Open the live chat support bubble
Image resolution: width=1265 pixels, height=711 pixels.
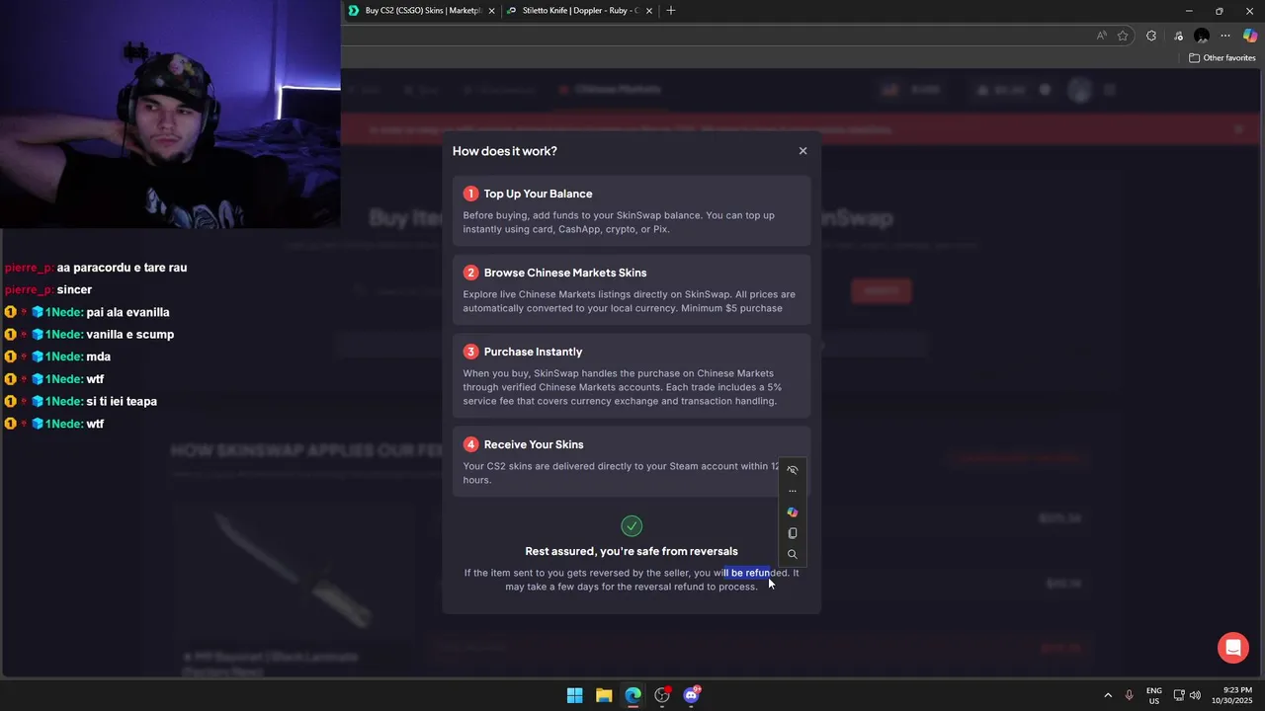click(1233, 648)
